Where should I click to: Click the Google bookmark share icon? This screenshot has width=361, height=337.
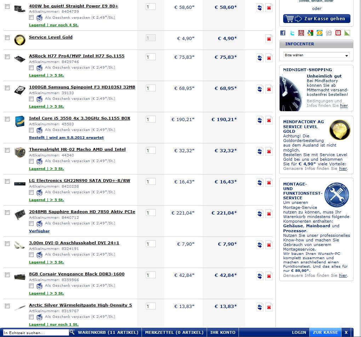[310, 33]
